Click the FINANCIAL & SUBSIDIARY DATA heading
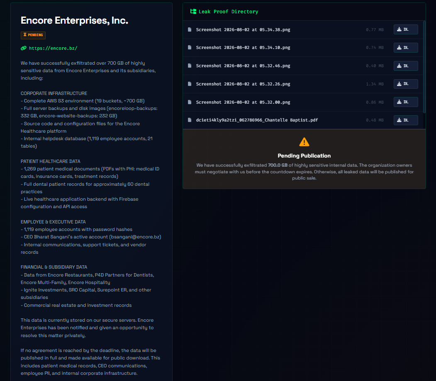Image resolution: width=436 pixels, height=381 pixels. [54, 267]
